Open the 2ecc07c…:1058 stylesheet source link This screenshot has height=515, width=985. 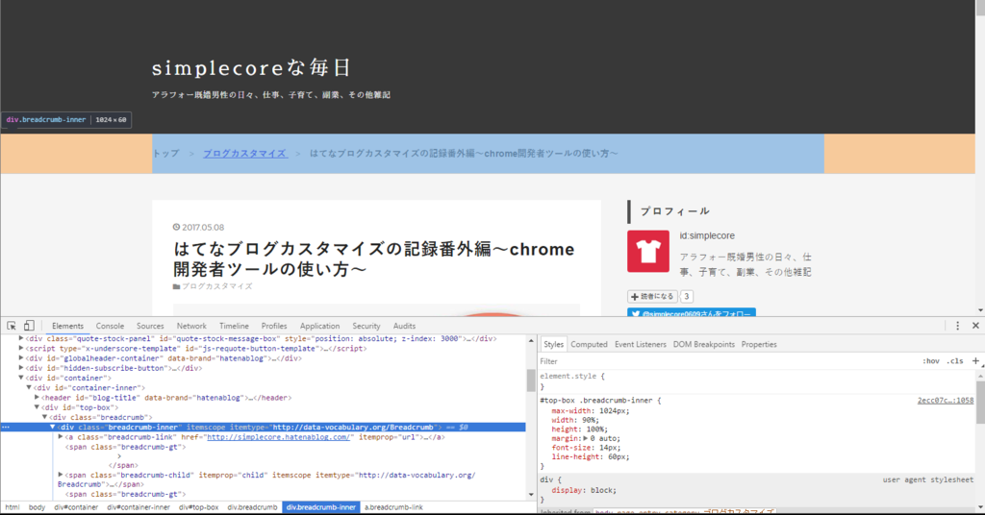[946, 401]
